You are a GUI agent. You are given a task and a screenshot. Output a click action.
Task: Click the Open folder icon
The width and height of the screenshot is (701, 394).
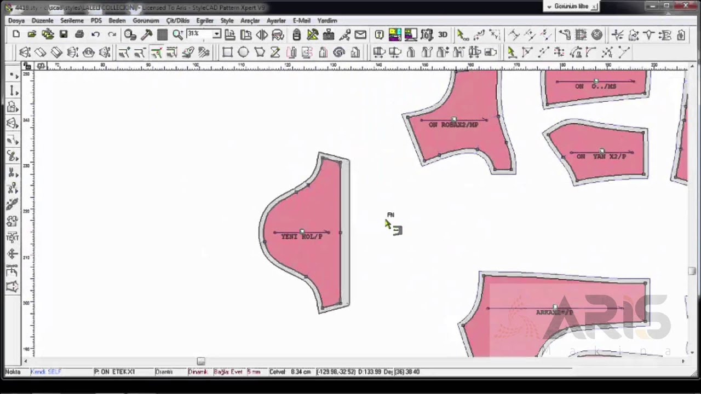[x=32, y=34]
